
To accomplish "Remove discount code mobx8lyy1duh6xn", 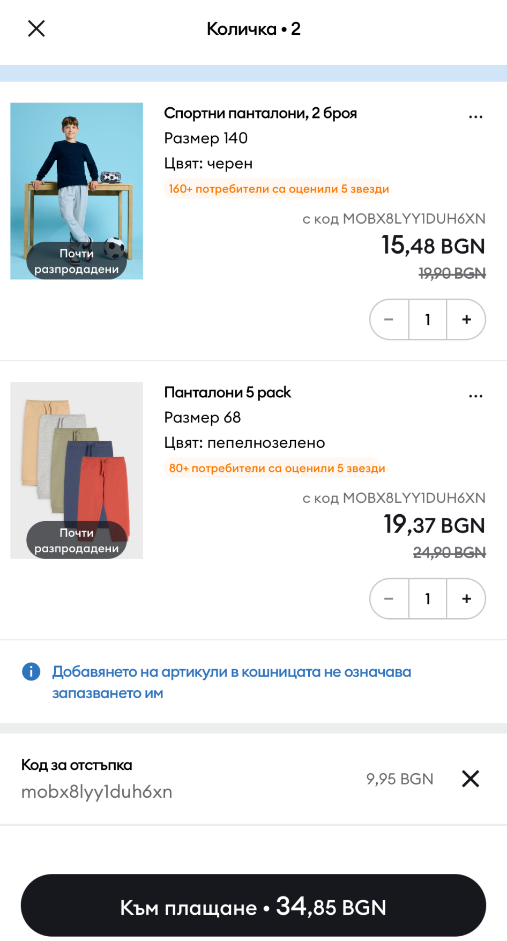I will (x=470, y=779).
